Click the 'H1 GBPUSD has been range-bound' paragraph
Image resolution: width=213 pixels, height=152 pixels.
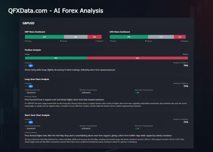(106, 105)
